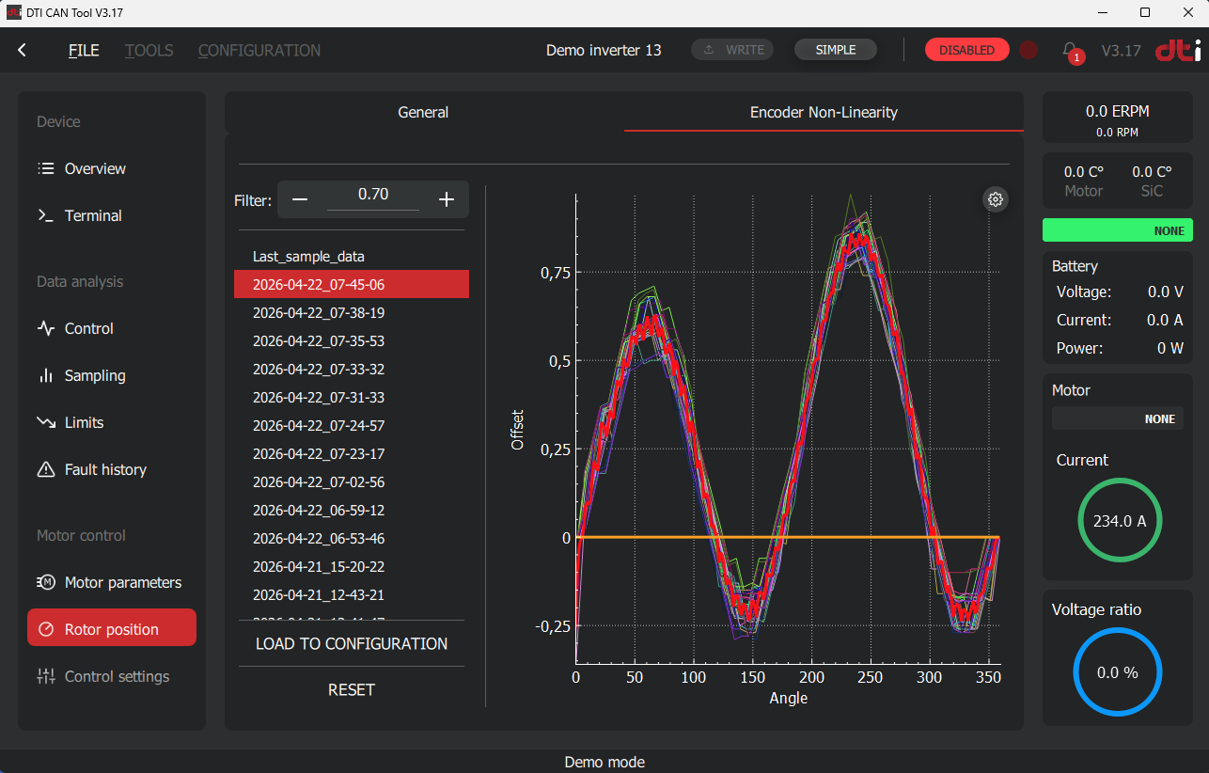The width and height of the screenshot is (1209, 773).
Task: Click the Battery Voltage 0.0 V value
Action: click(1166, 292)
